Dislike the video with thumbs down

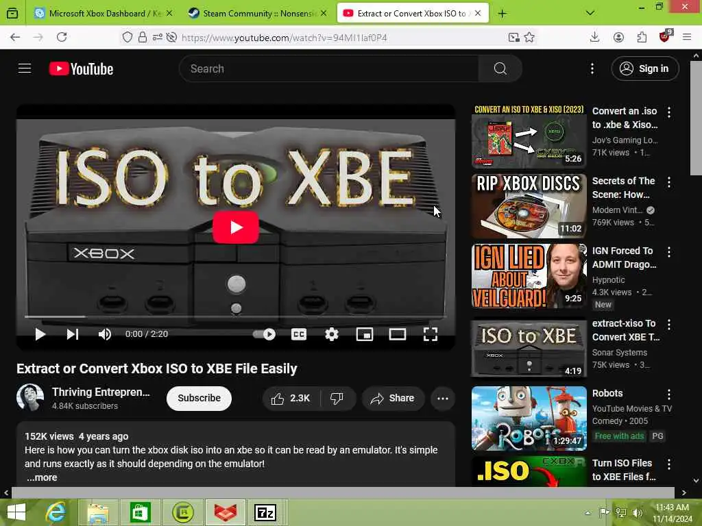point(337,398)
